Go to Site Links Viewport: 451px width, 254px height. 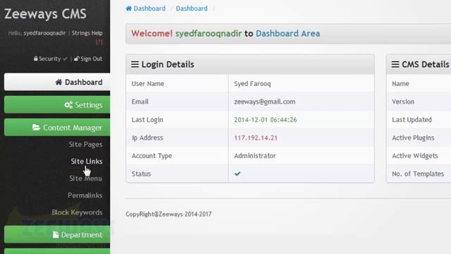point(87,162)
